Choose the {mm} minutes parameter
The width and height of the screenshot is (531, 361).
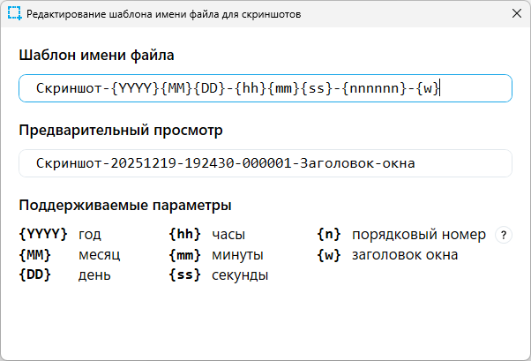(185, 255)
